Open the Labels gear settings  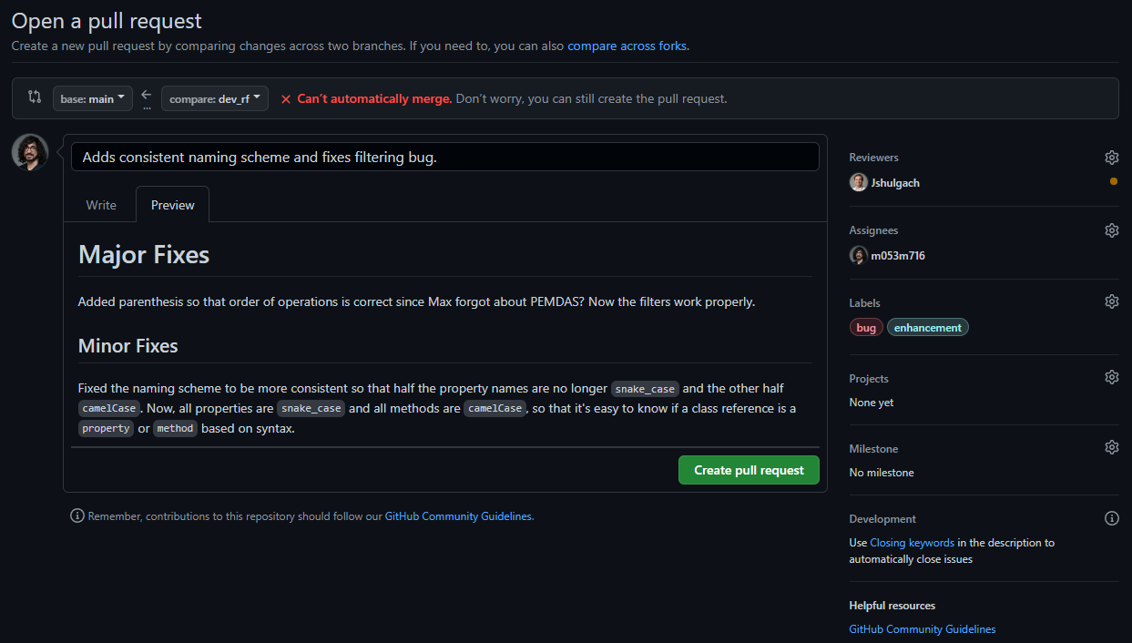tap(1111, 301)
